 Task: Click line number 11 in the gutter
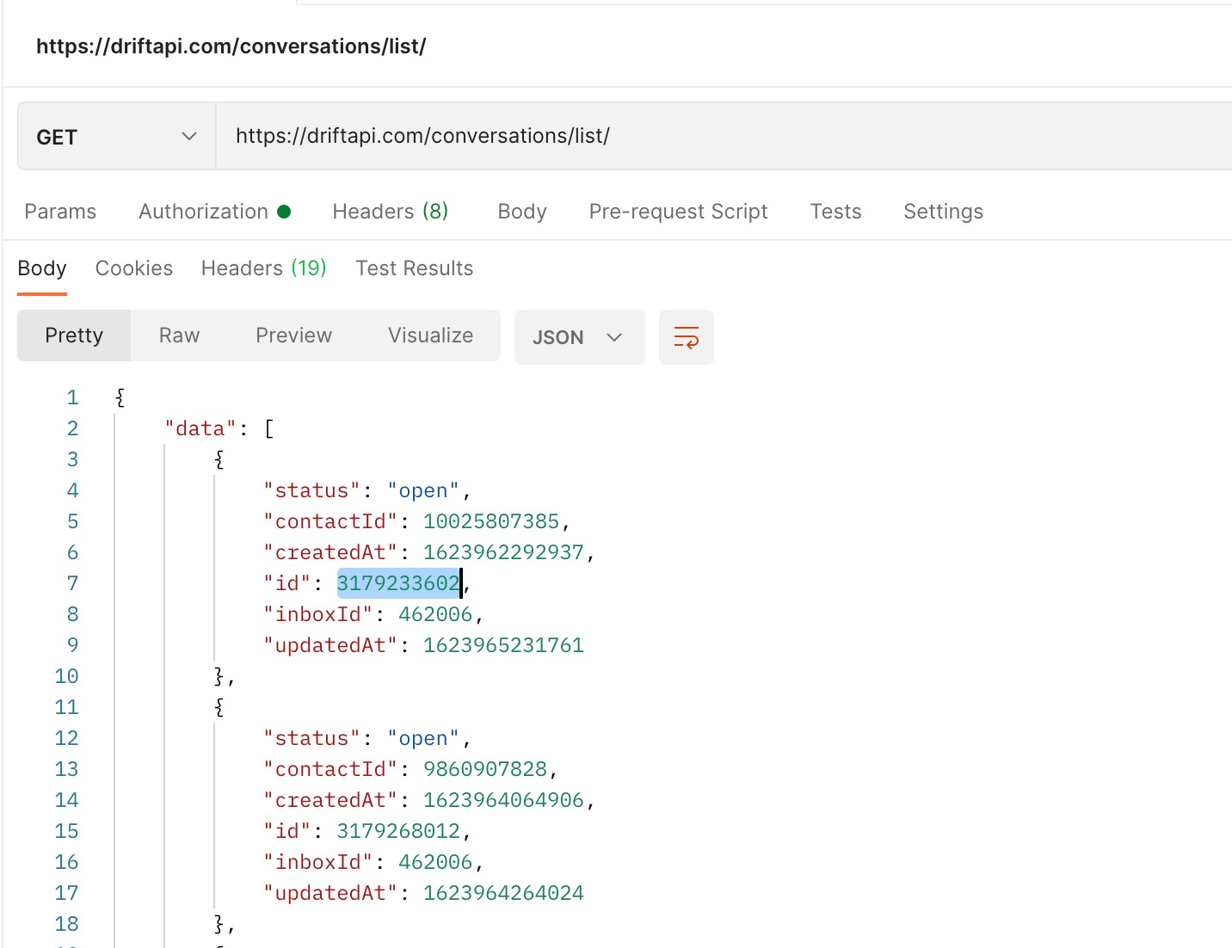pos(66,707)
